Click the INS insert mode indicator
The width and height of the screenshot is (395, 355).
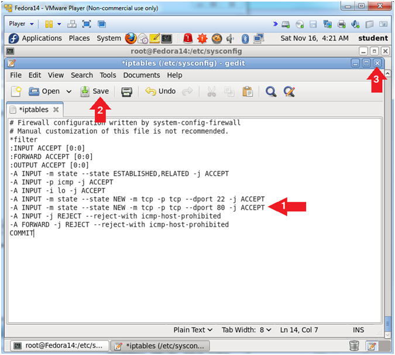pos(358,330)
